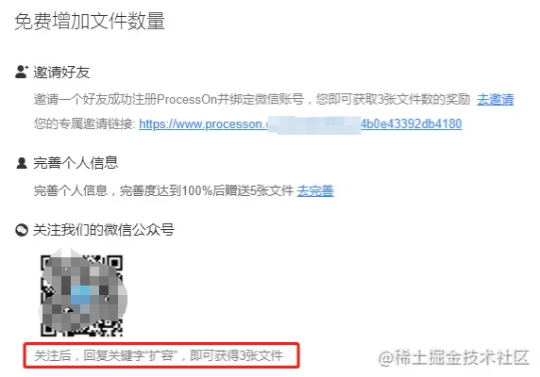
Task: Click the 关注我们的微信公众号 heading
Action: (104, 230)
